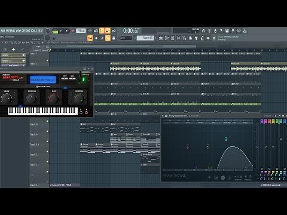Click the VOLUME knob in bass plugin
Screen dimensions: 287x215
point(7,98)
